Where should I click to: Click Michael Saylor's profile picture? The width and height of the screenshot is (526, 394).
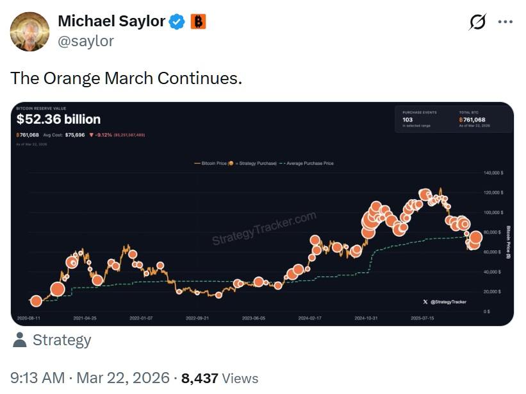(29, 28)
